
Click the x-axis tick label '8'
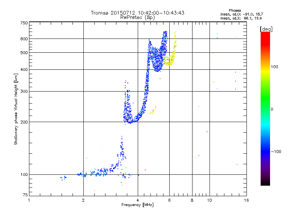pyautogui.click(x=192, y=200)
